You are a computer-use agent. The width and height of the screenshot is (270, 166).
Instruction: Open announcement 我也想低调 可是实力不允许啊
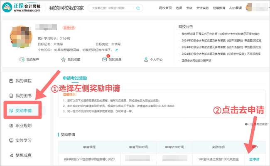click(x=221, y=34)
